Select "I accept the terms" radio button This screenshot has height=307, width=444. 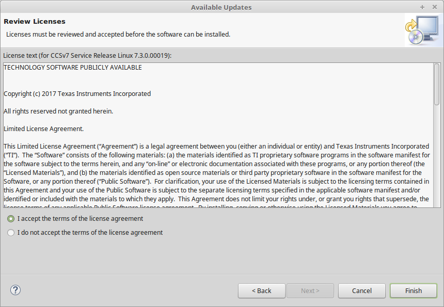(11, 219)
